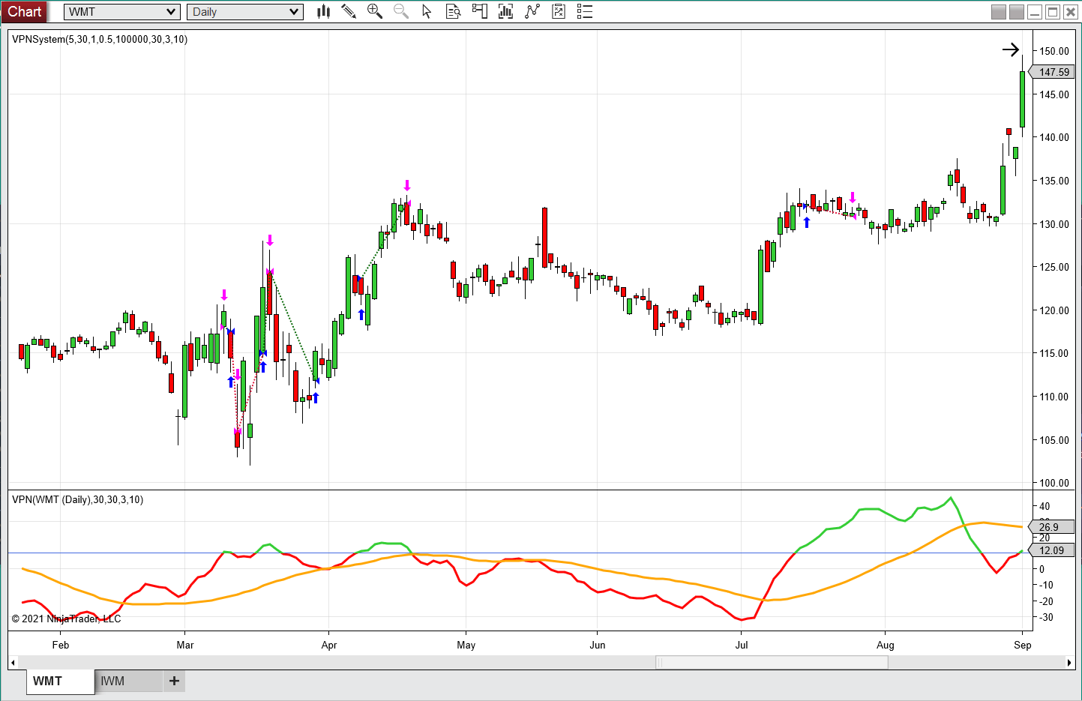Add a new tab with plus button

[x=174, y=681]
